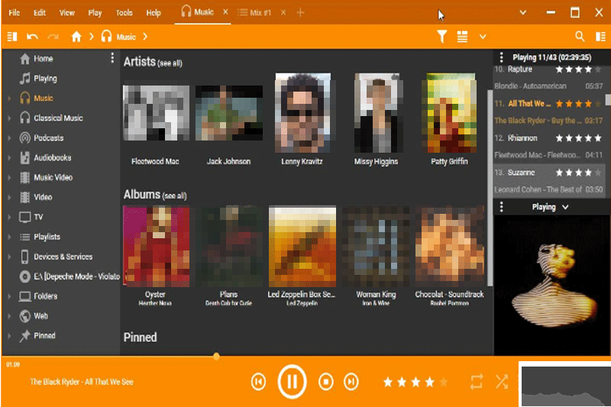Click the stop button in the player
Image resolution: width=611 pixels, height=407 pixels.
tap(326, 382)
